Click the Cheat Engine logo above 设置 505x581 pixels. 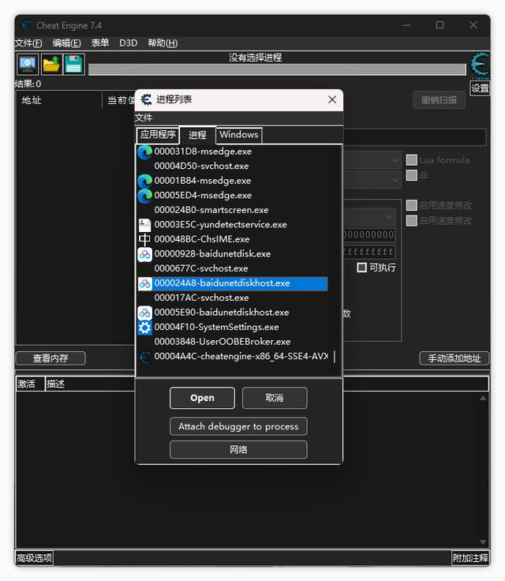click(x=479, y=66)
